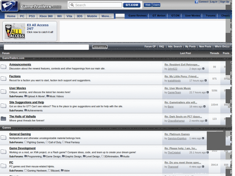Click the Sign Up link

[x=224, y=2]
